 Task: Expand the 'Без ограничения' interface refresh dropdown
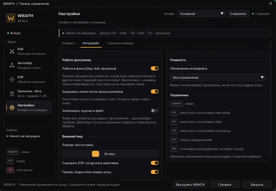pos(218,77)
